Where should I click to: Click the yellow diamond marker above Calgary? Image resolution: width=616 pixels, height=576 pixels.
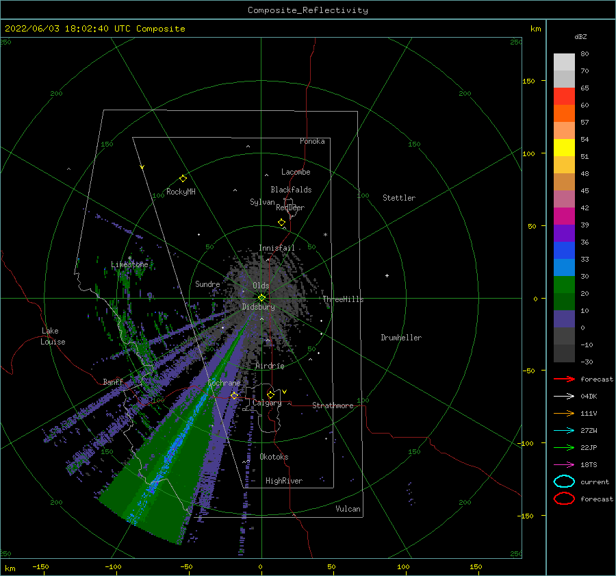coord(270,395)
